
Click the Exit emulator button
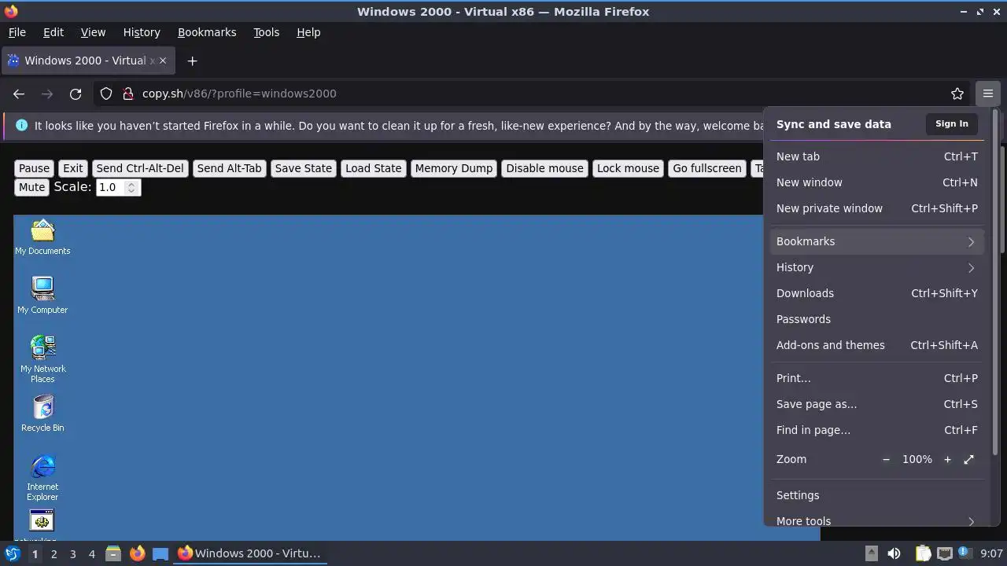click(x=73, y=168)
